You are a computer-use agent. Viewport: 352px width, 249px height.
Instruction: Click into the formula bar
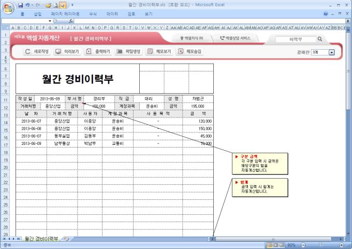coord(210,21)
